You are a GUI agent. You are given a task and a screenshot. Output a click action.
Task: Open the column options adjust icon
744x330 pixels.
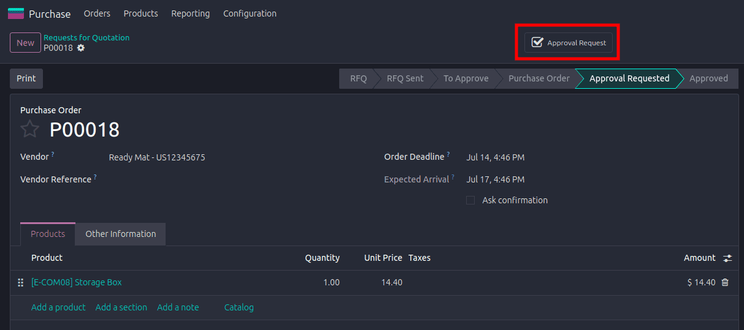coord(727,258)
